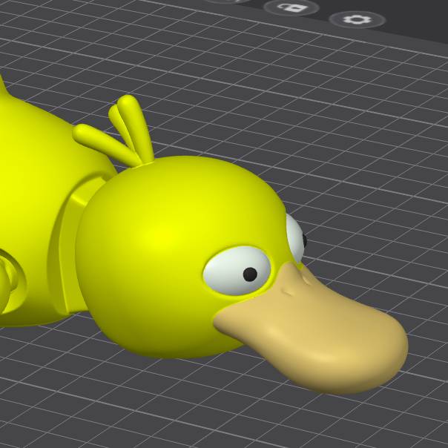Click the duck's hand at the left edge
Image resolution: width=448 pixels, height=448 pixels.
[10, 278]
